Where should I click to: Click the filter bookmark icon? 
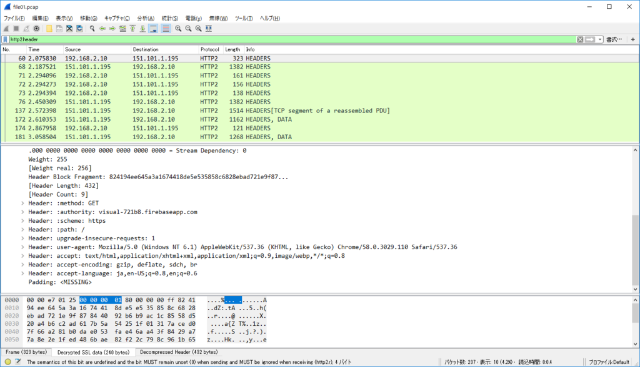click(x=5, y=39)
